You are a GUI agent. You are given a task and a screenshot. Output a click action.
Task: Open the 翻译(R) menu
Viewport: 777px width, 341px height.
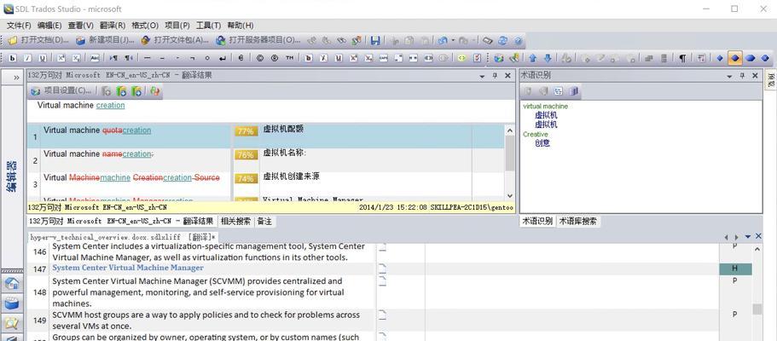tap(113, 26)
